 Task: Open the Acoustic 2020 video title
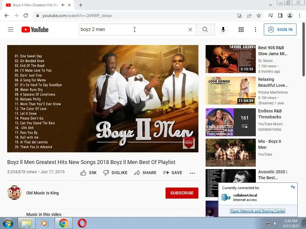pos(273,175)
